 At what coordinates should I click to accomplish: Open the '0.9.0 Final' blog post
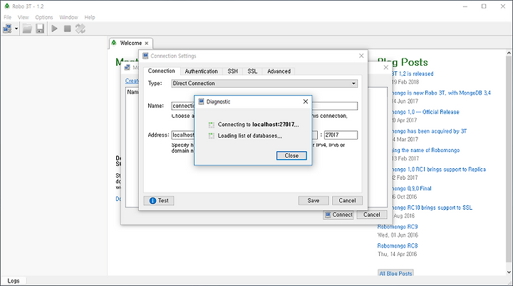411,188
